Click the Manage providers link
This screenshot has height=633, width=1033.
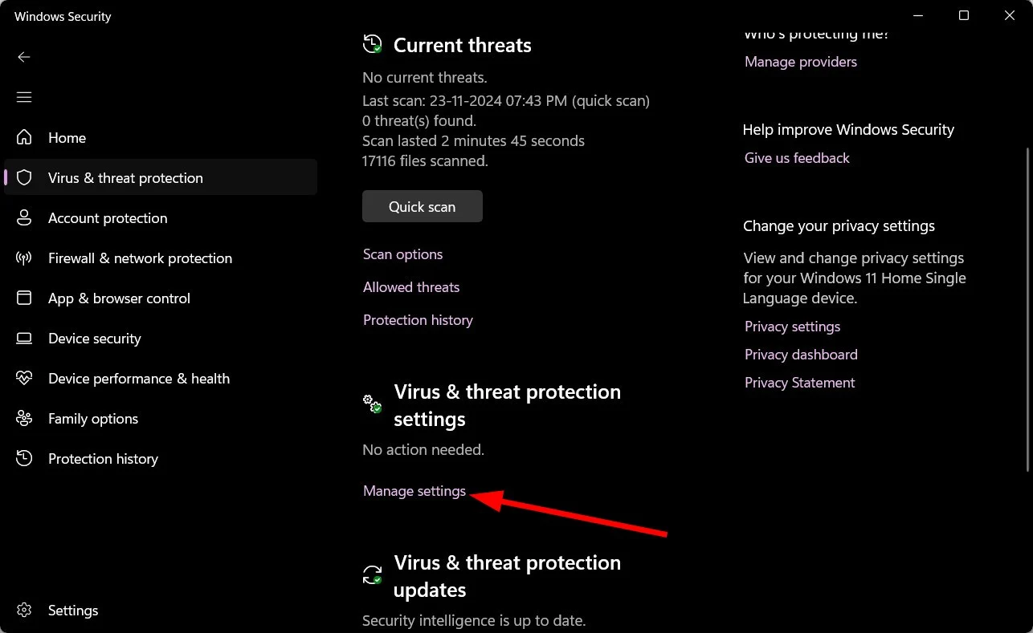pos(800,62)
